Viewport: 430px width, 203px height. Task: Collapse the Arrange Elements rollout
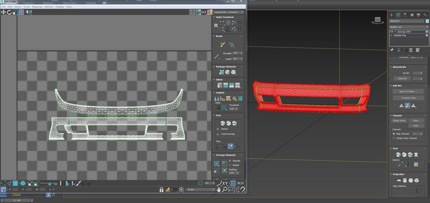point(214,155)
